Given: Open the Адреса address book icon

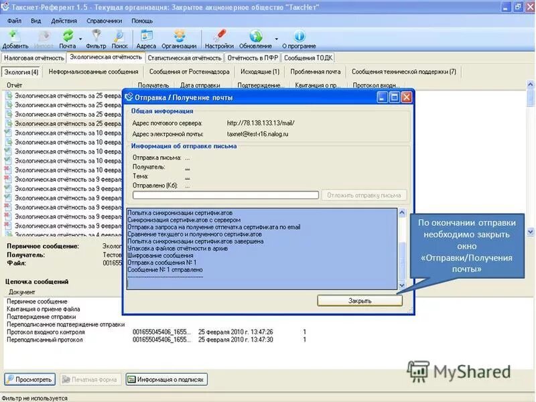Looking at the screenshot, I should [x=146, y=40].
